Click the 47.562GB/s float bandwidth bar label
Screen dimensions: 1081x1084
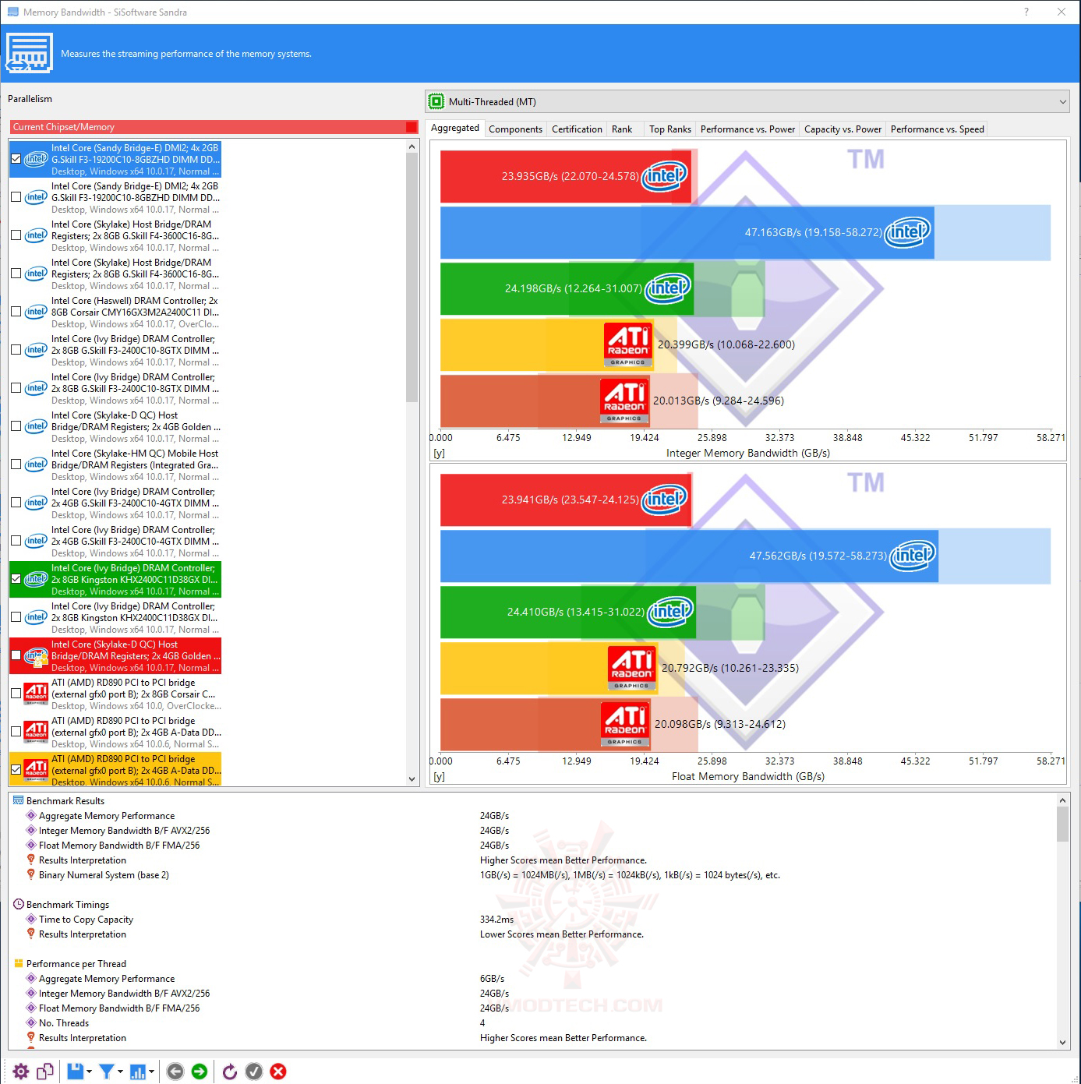pyautogui.click(x=818, y=556)
